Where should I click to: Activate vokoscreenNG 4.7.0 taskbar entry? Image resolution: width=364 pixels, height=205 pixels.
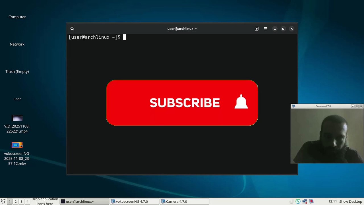point(134,201)
